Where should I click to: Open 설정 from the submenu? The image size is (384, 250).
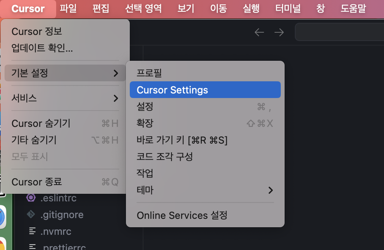click(x=205, y=107)
